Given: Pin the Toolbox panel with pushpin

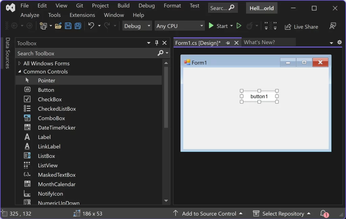Looking at the screenshot, I should coord(156,43).
